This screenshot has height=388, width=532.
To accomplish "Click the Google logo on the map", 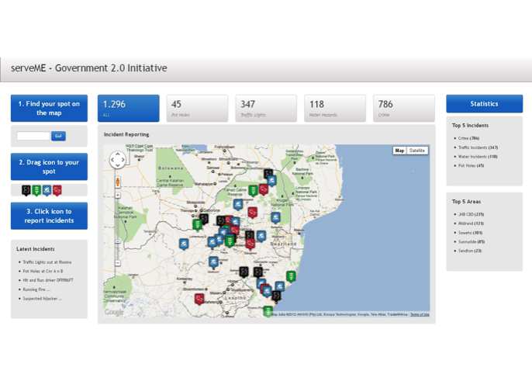I will click(114, 312).
